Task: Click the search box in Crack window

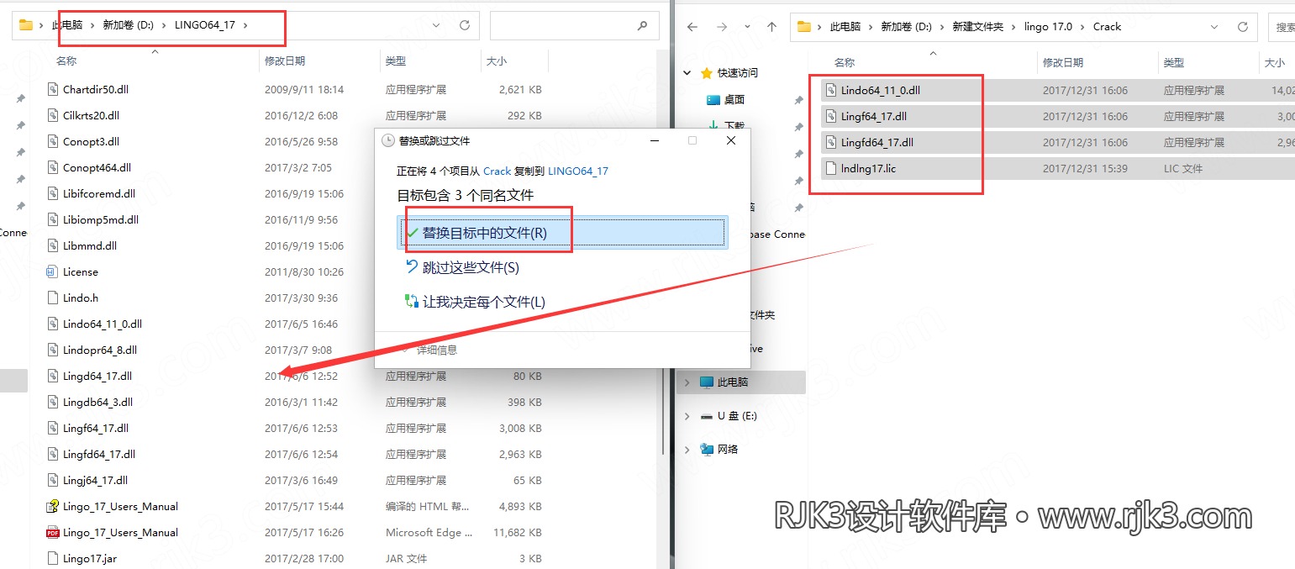Action: pyautogui.click(x=1282, y=27)
